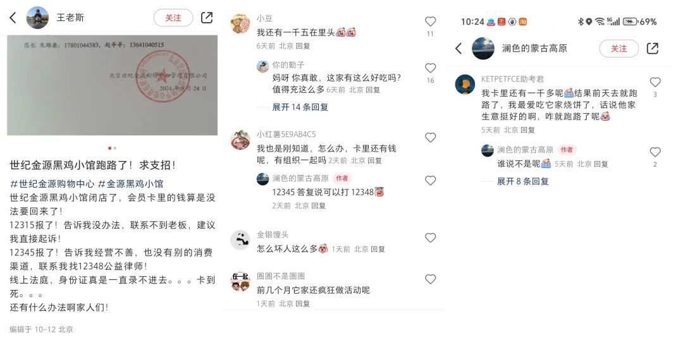Expand 展开 8 条回复
The image size is (683, 343).
click(523, 181)
